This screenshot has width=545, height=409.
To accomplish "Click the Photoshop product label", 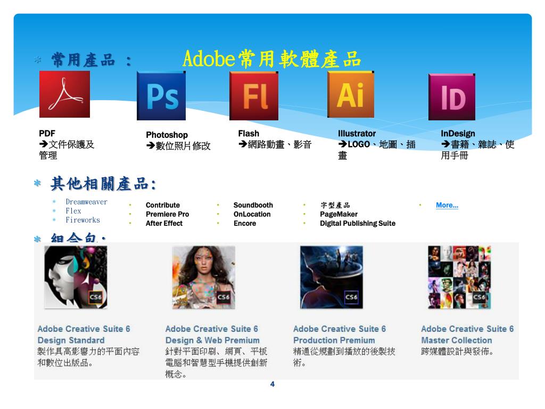I will coord(167,135).
